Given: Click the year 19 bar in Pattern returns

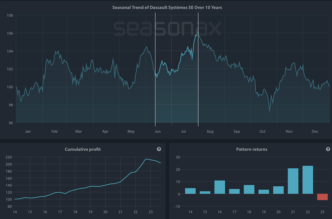Looking at the screenshot, I should 263,192.
